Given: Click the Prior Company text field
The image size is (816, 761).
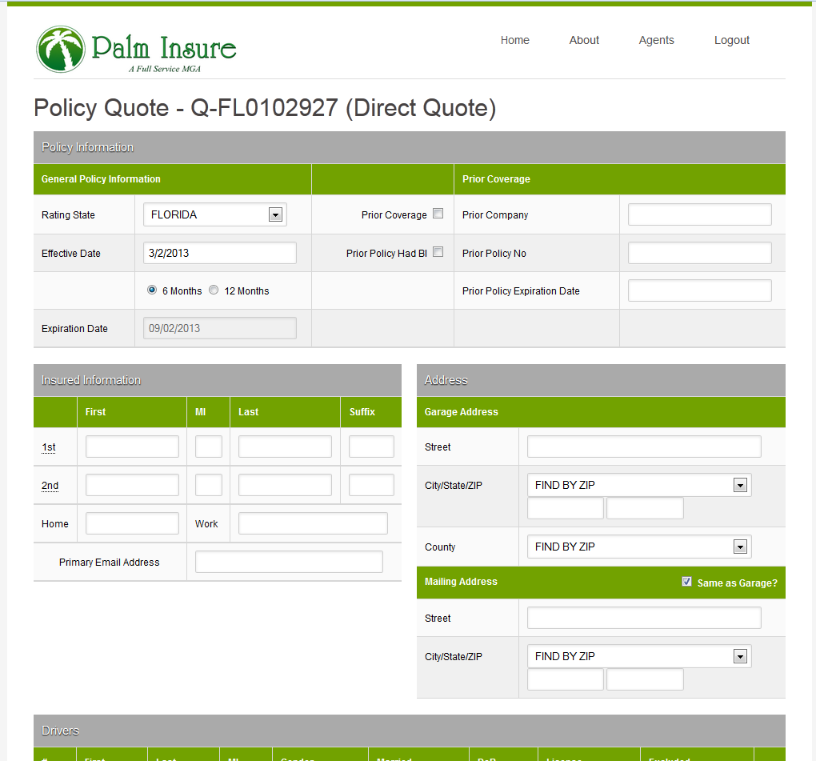Looking at the screenshot, I should click(699, 214).
